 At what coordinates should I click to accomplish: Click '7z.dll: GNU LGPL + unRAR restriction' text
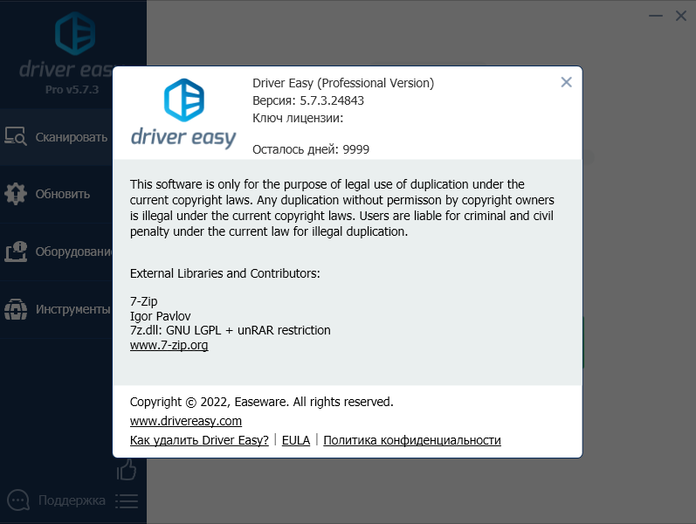tap(230, 330)
